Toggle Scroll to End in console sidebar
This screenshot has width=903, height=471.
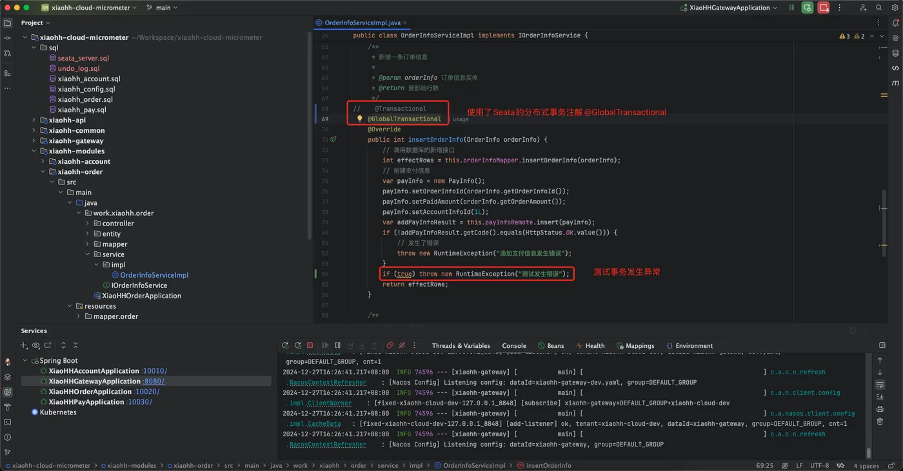click(880, 397)
